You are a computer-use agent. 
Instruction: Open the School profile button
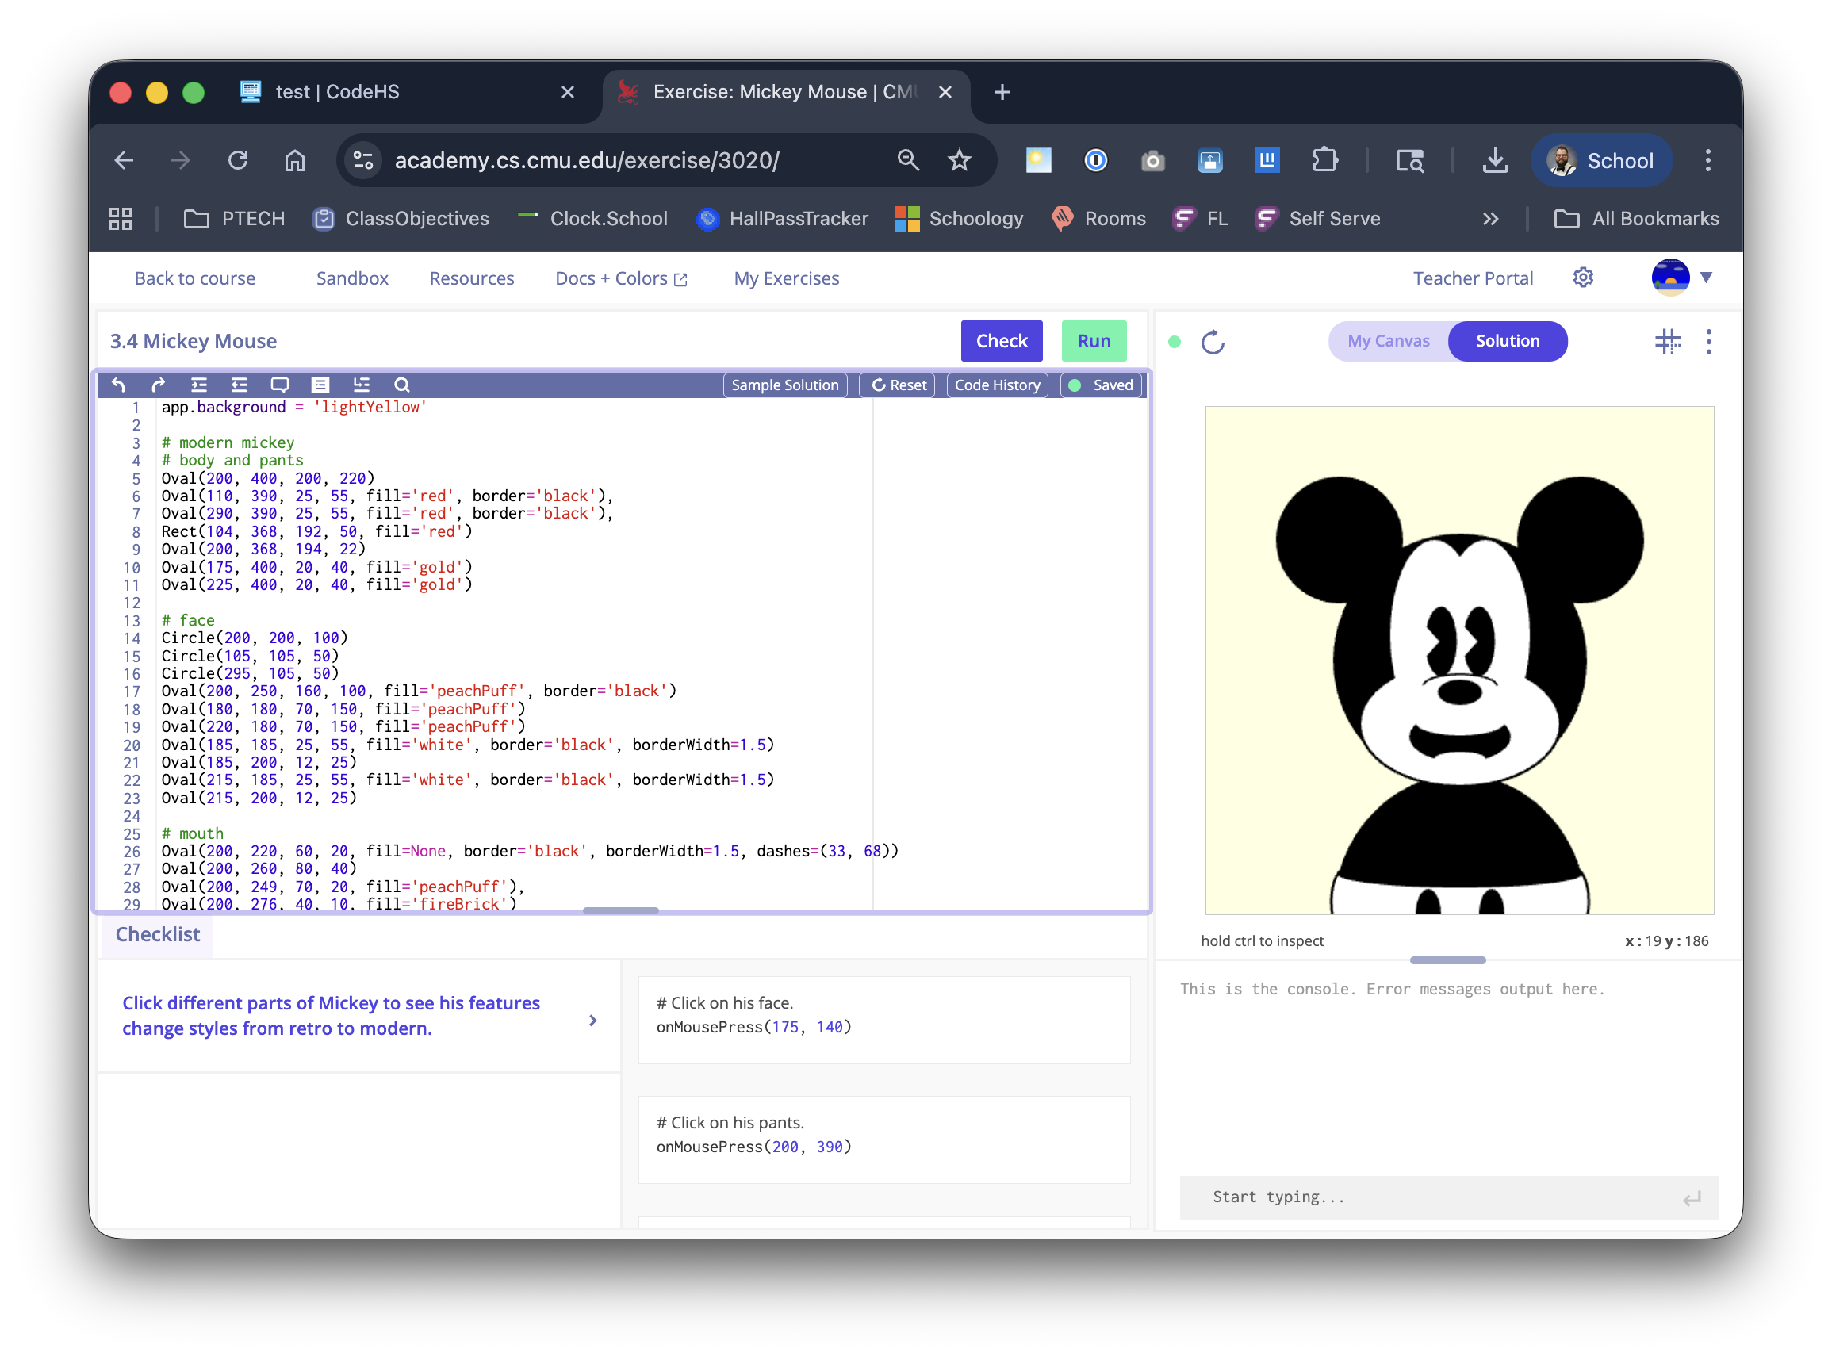point(1600,160)
